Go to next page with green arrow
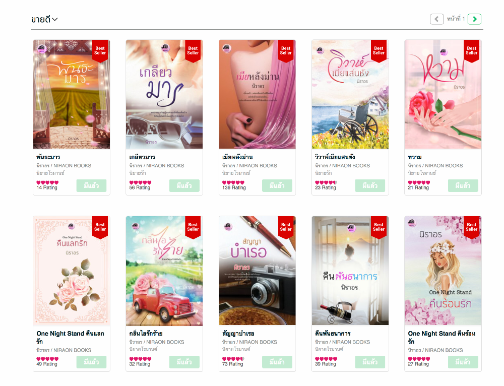Screen dimensions: 504x386 pyautogui.click(x=474, y=19)
